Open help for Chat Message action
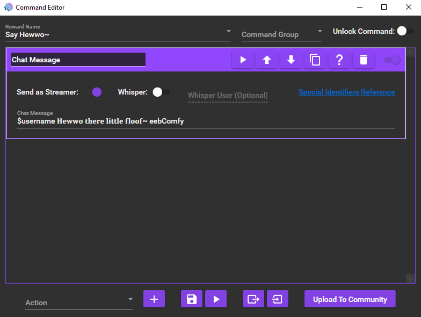This screenshot has width=421, height=317. (339, 60)
